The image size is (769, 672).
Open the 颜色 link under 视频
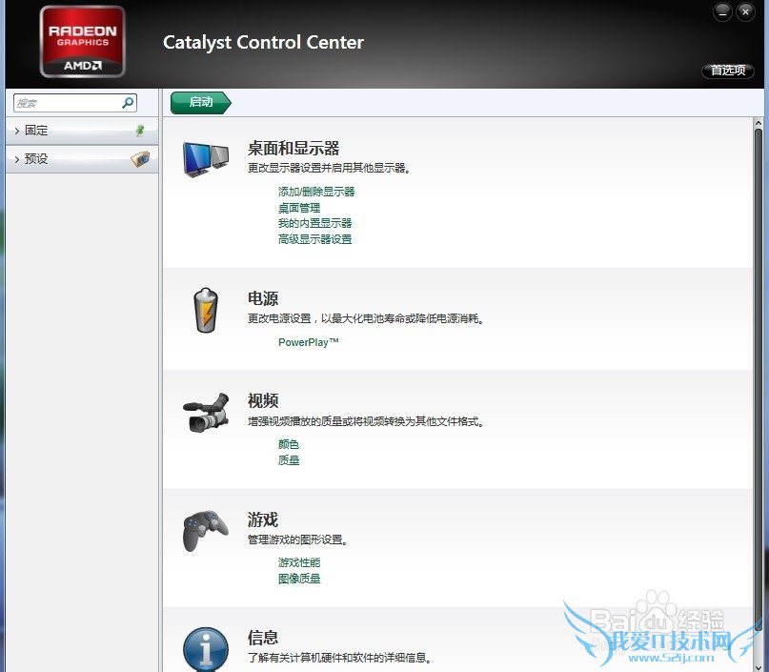[289, 444]
